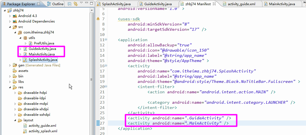Image resolution: width=306 pixels, height=135 pixels.
Task: Click the GuideActivity.java file icon
Action: [25, 49]
